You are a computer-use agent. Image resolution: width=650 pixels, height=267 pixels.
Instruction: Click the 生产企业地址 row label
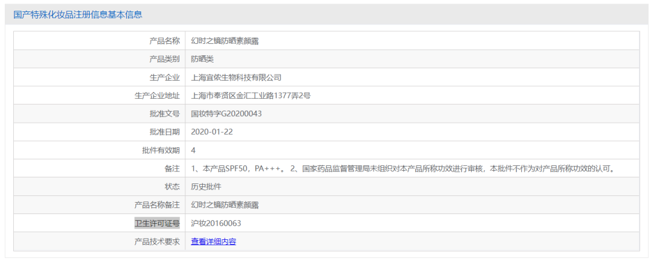(x=156, y=96)
